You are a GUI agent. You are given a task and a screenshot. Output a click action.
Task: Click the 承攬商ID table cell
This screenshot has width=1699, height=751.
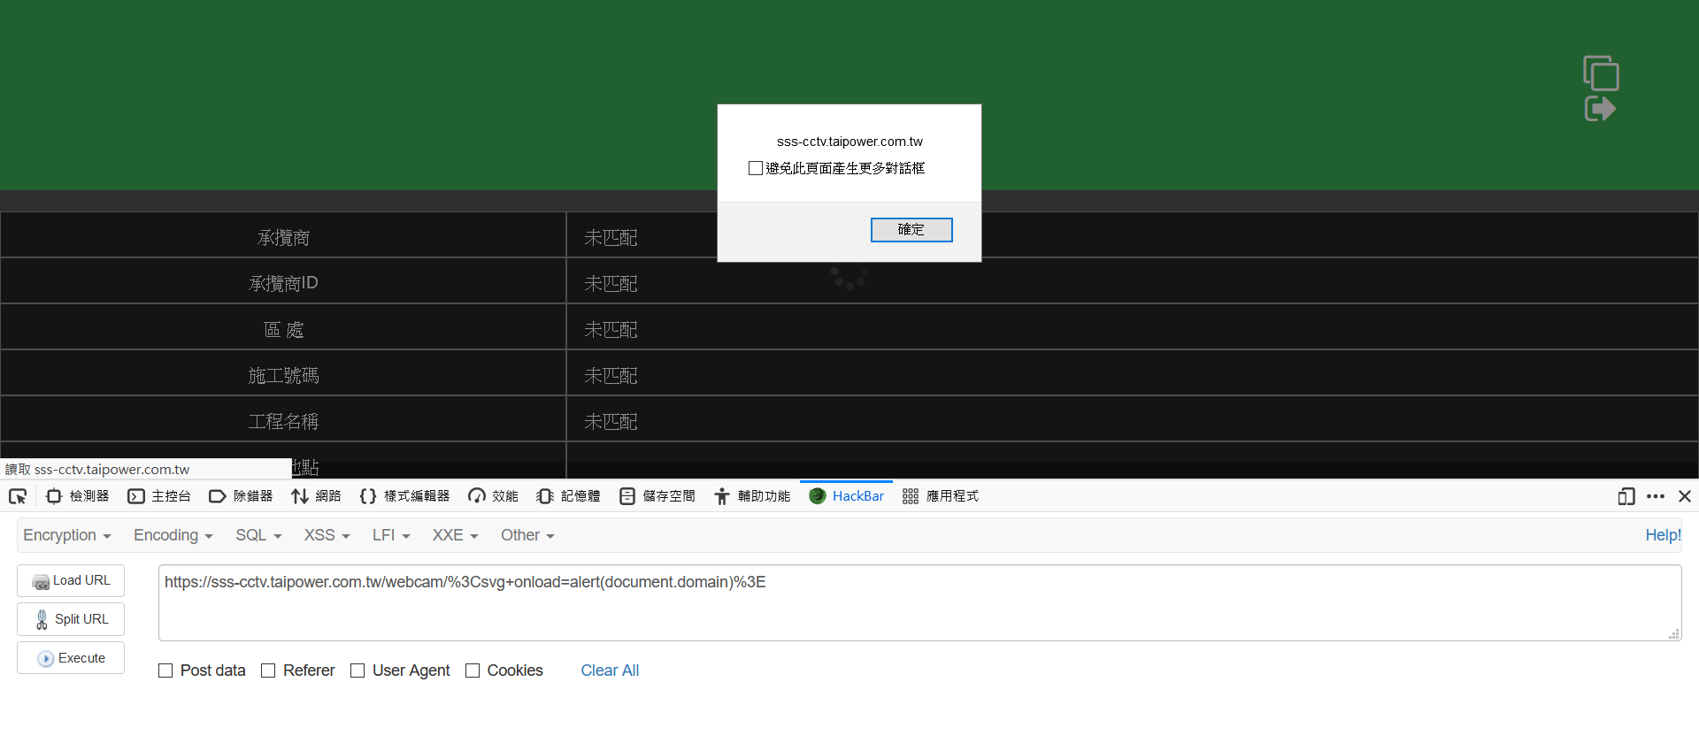pos(283,281)
